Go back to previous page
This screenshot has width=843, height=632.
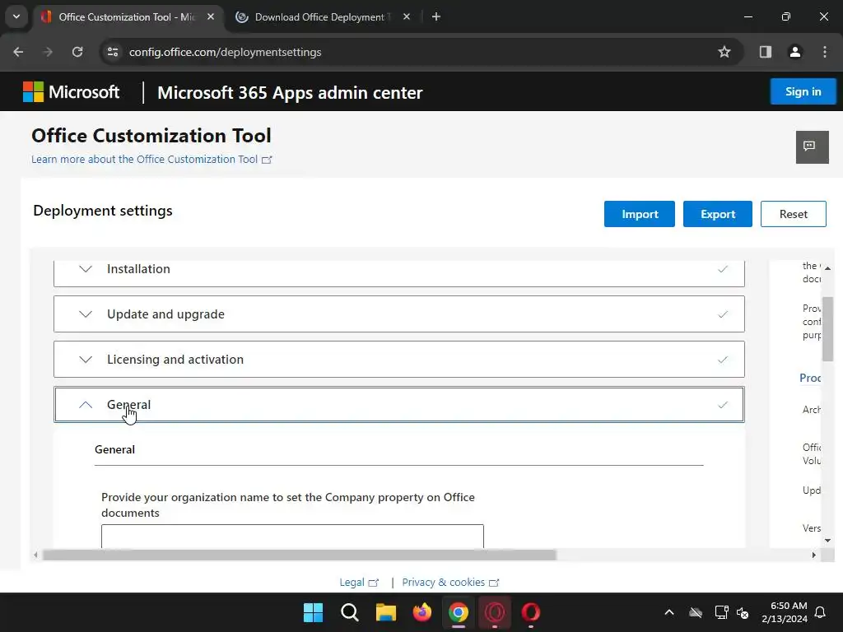pos(18,52)
